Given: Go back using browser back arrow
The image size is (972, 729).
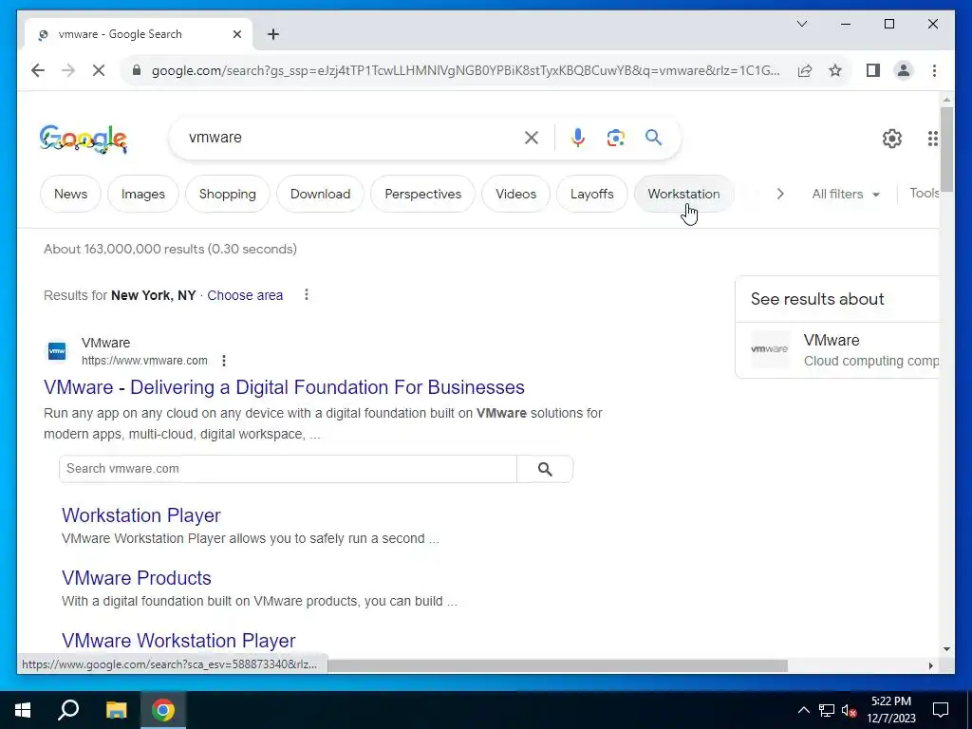Looking at the screenshot, I should [x=38, y=70].
